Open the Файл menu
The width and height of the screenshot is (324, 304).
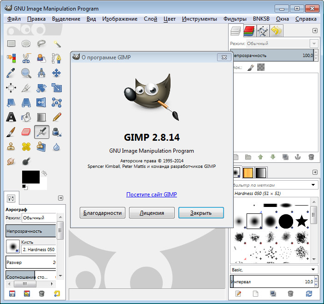14,19
